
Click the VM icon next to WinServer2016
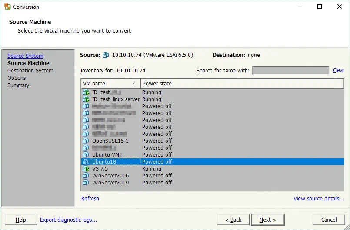[x=86, y=176]
